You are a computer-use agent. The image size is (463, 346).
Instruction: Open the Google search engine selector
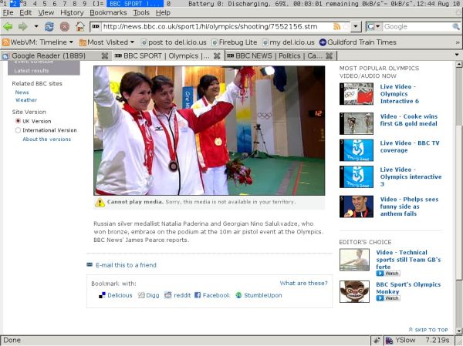pos(373,27)
